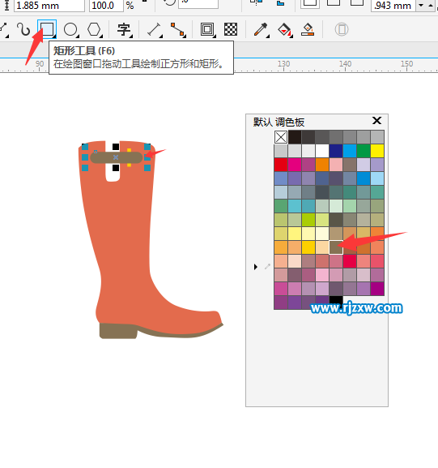This screenshot has width=438, height=468.
Task: Click the no-color X swatch
Action: pos(281,137)
